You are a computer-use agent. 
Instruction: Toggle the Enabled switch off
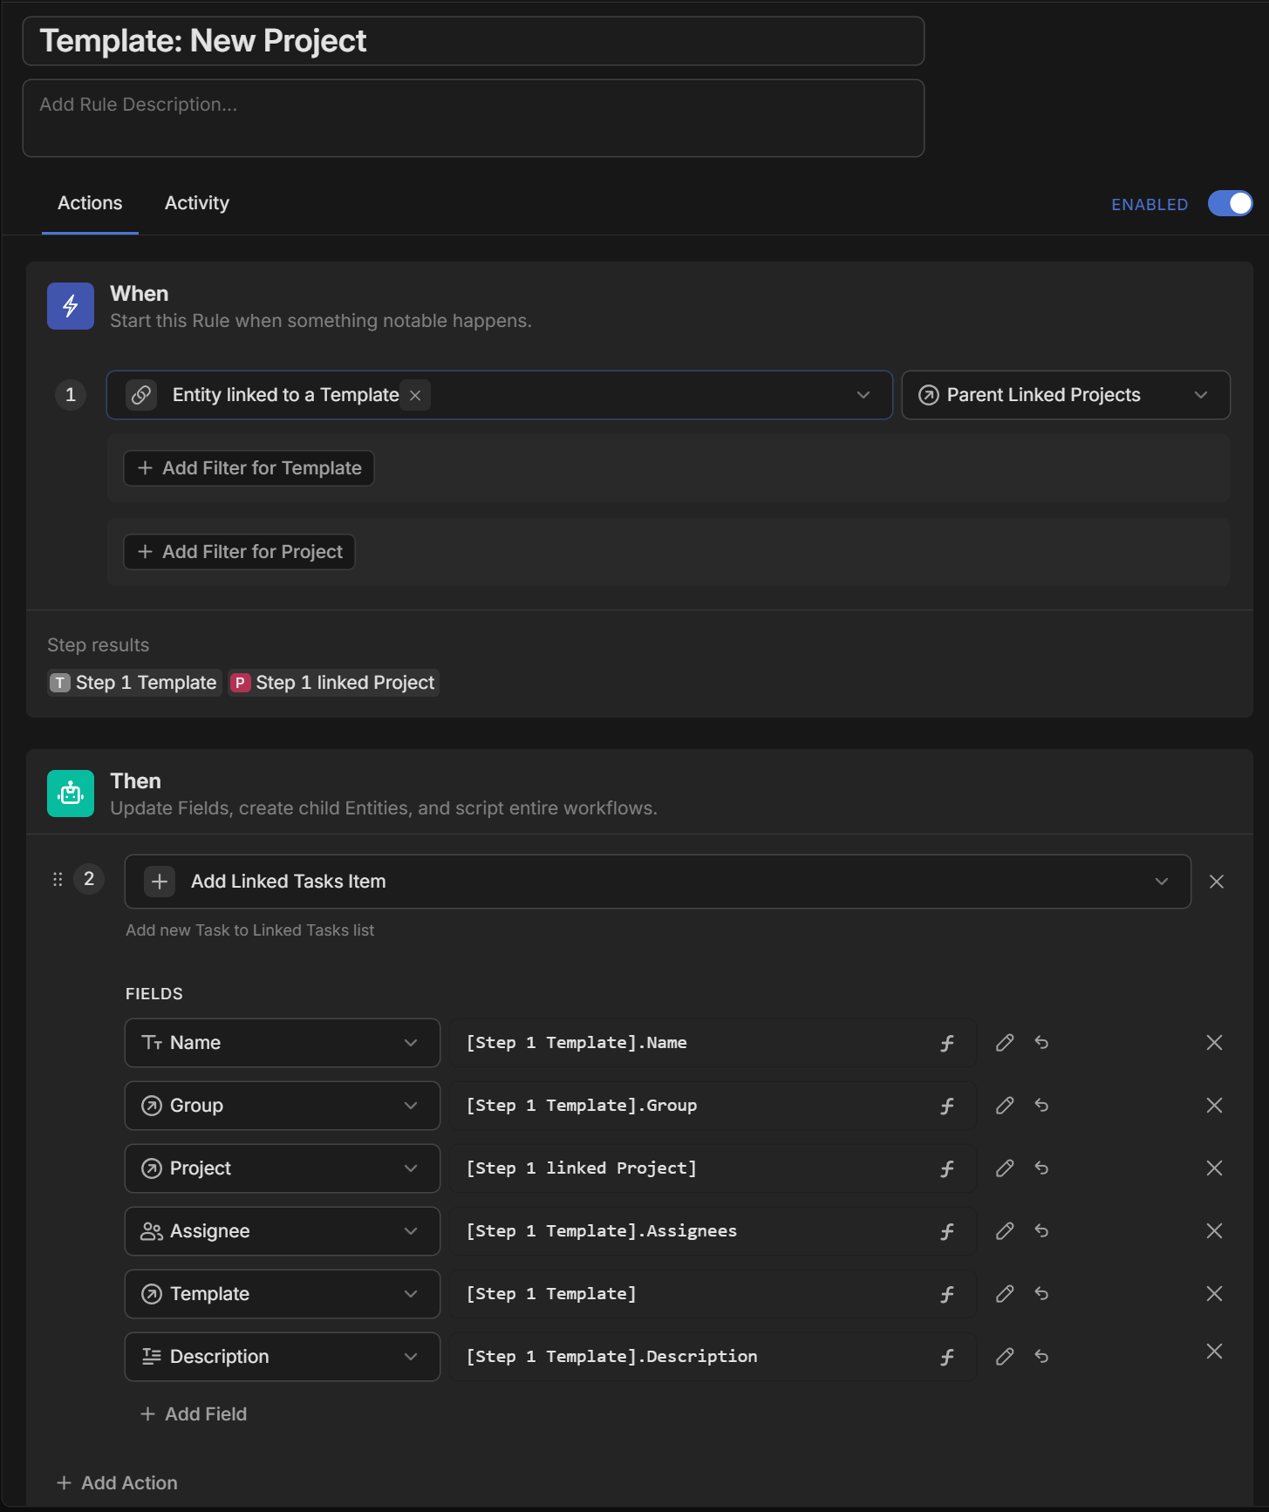coord(1230,203)
